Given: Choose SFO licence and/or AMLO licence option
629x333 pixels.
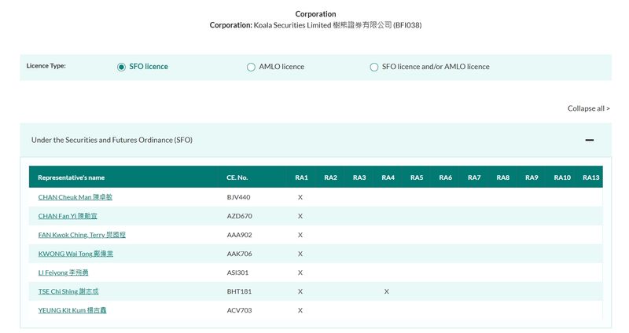Looking at the screenshot, I should [374, 67].
